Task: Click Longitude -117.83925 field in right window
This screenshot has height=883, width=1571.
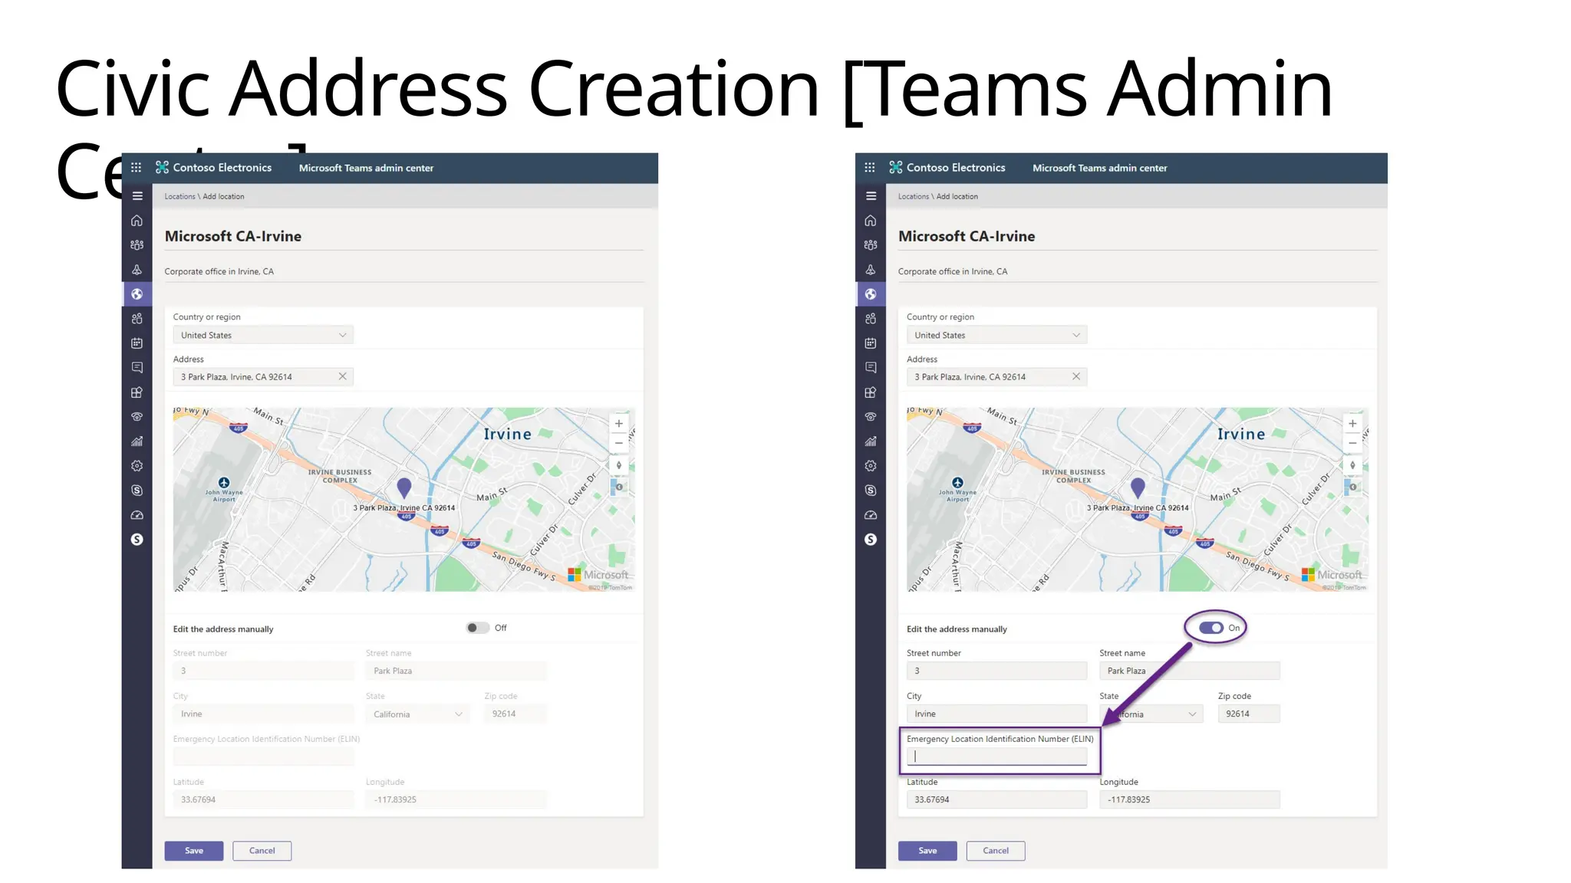Action: click(x=1190, y=799)
